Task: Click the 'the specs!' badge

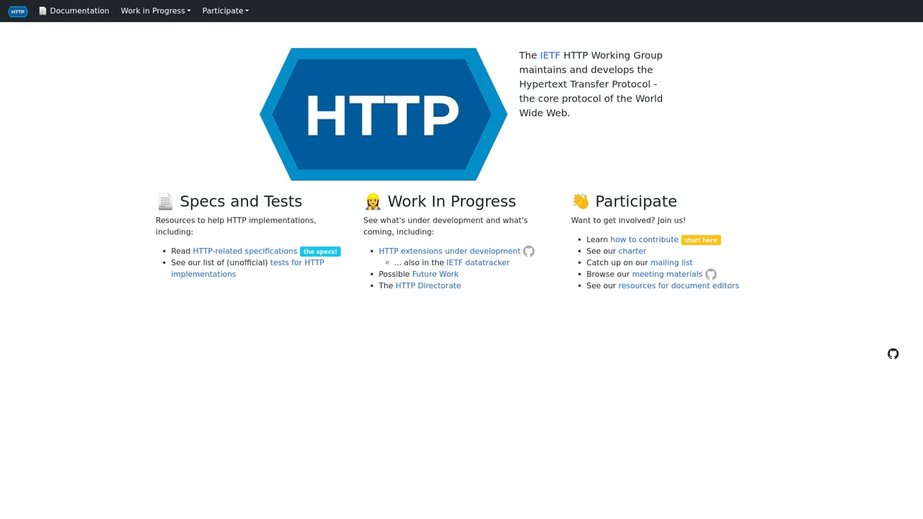Action: point(320,251)
